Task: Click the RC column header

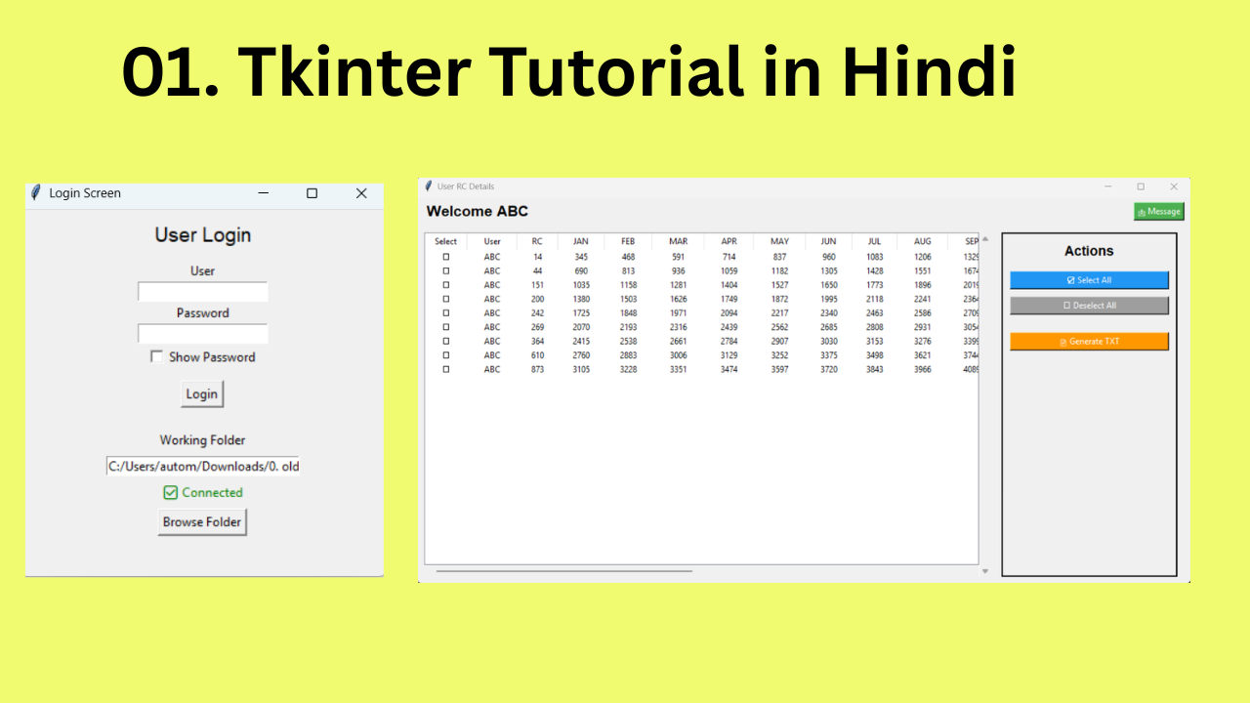Action: pos(537,241)
